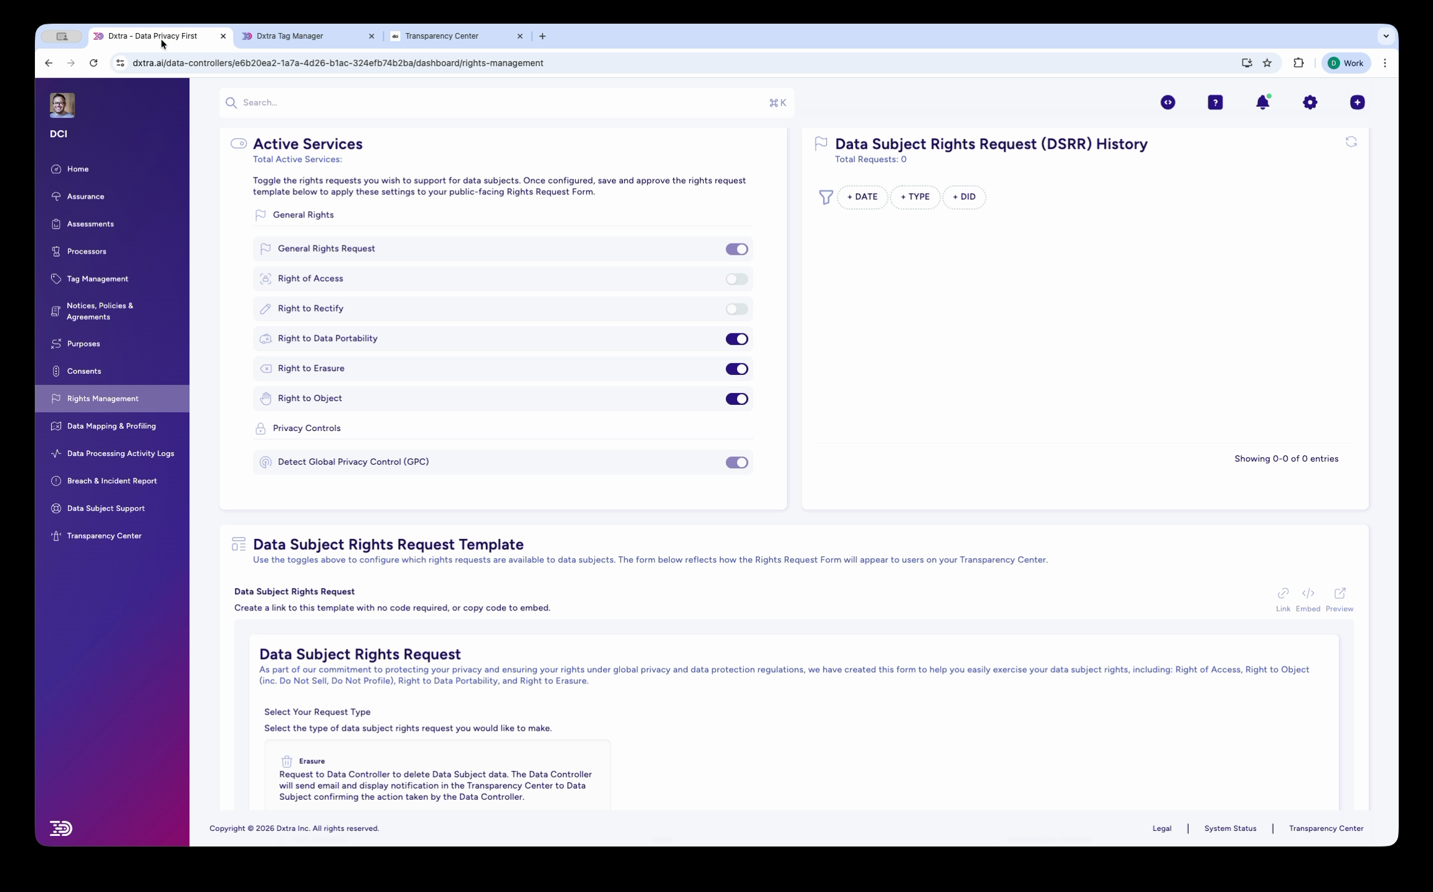Screen dimensions: 1433x892
Task: Click the plus icon to create new item
Action: [x=1357, y=102]
